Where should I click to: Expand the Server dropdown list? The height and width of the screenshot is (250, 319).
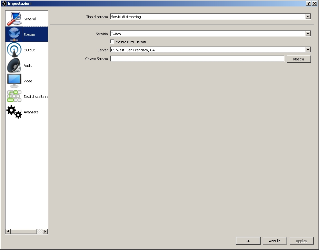[308, 50]
